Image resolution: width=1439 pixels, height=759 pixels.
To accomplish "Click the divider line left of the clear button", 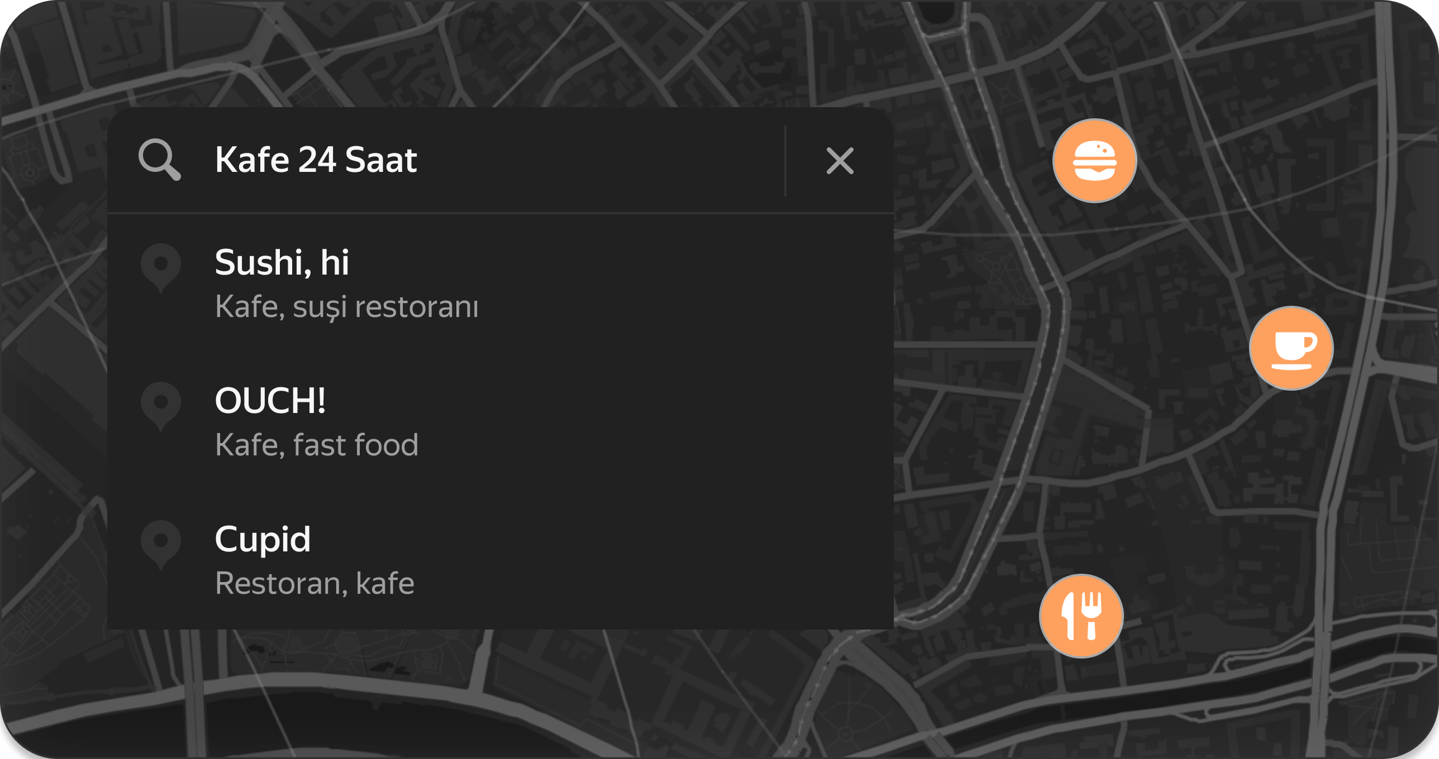I will pos(785,161).
